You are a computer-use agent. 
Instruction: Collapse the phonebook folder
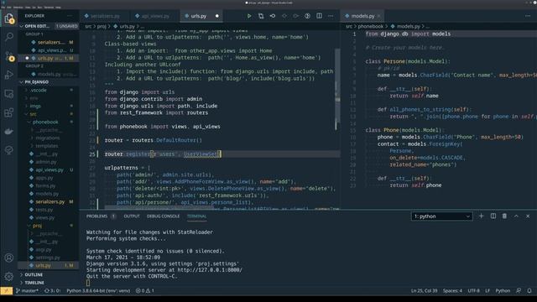45,122
